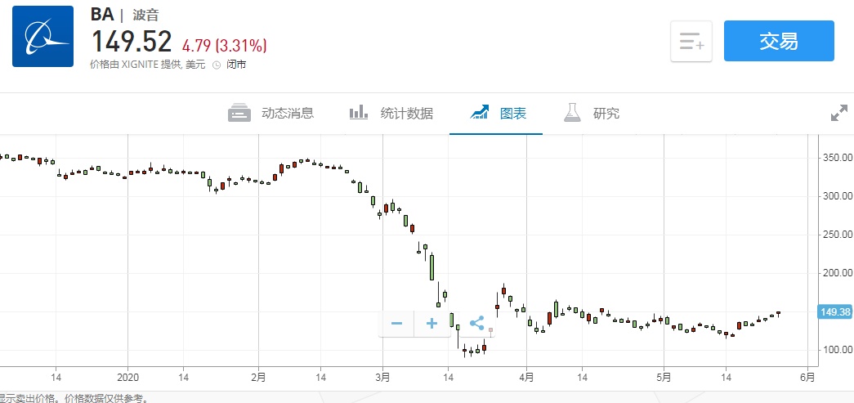Image resolution: width=854 pixels, height=403 pixels.
Task: Click the market closed clock icon
Action: (217, 65)
